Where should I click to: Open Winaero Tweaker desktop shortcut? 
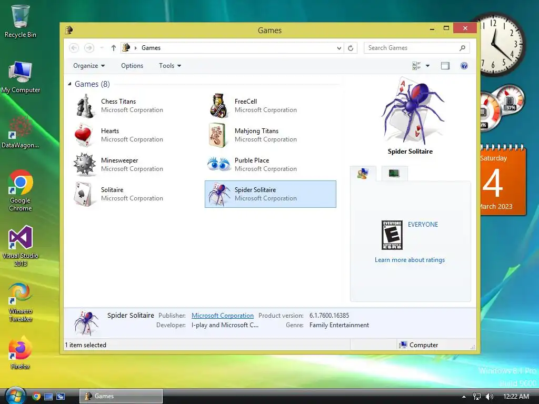click(21, 302)
